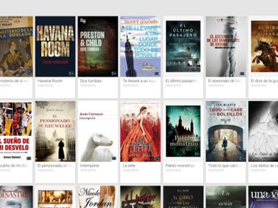Open El asesinato de los marqueses cover

pos(226,46)
